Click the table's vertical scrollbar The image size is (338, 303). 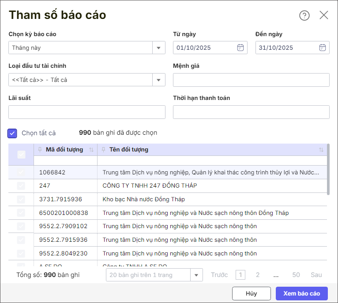click(328, 170)
